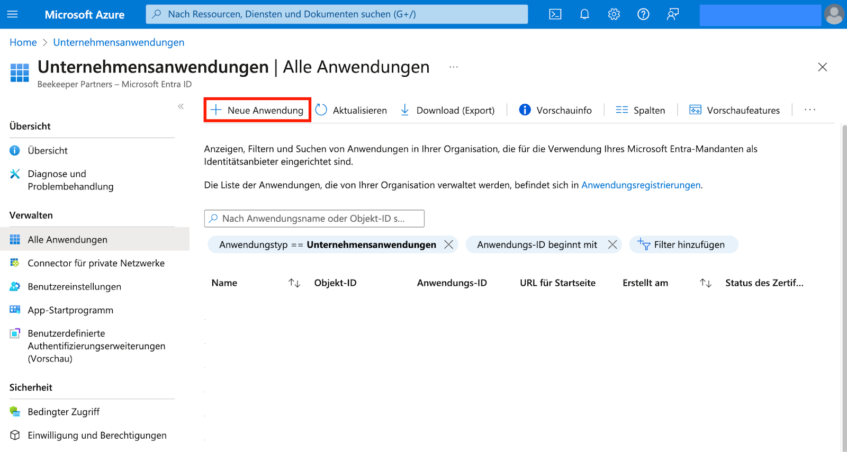Image resolution: width=847 pixels, height=452 pixels.
Task: Remove Anwendungs-ID beginnt mit filter
Action: [x=612, y=245]
